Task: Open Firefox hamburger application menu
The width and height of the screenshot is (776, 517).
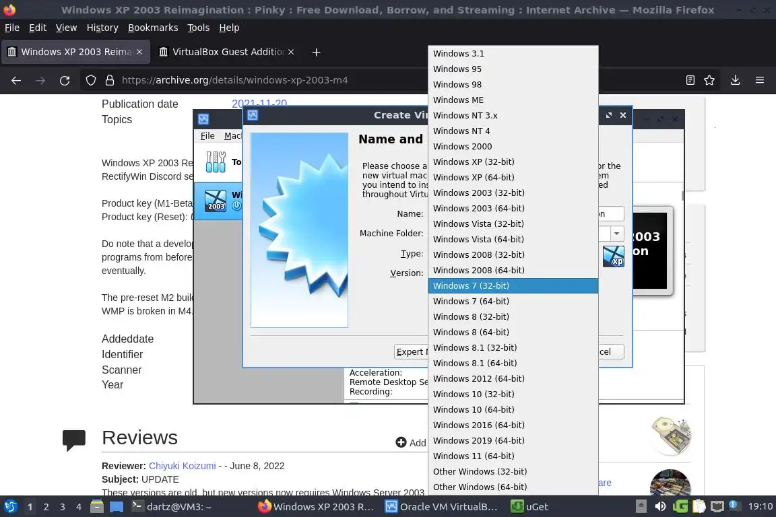Action: coord(760,80)
